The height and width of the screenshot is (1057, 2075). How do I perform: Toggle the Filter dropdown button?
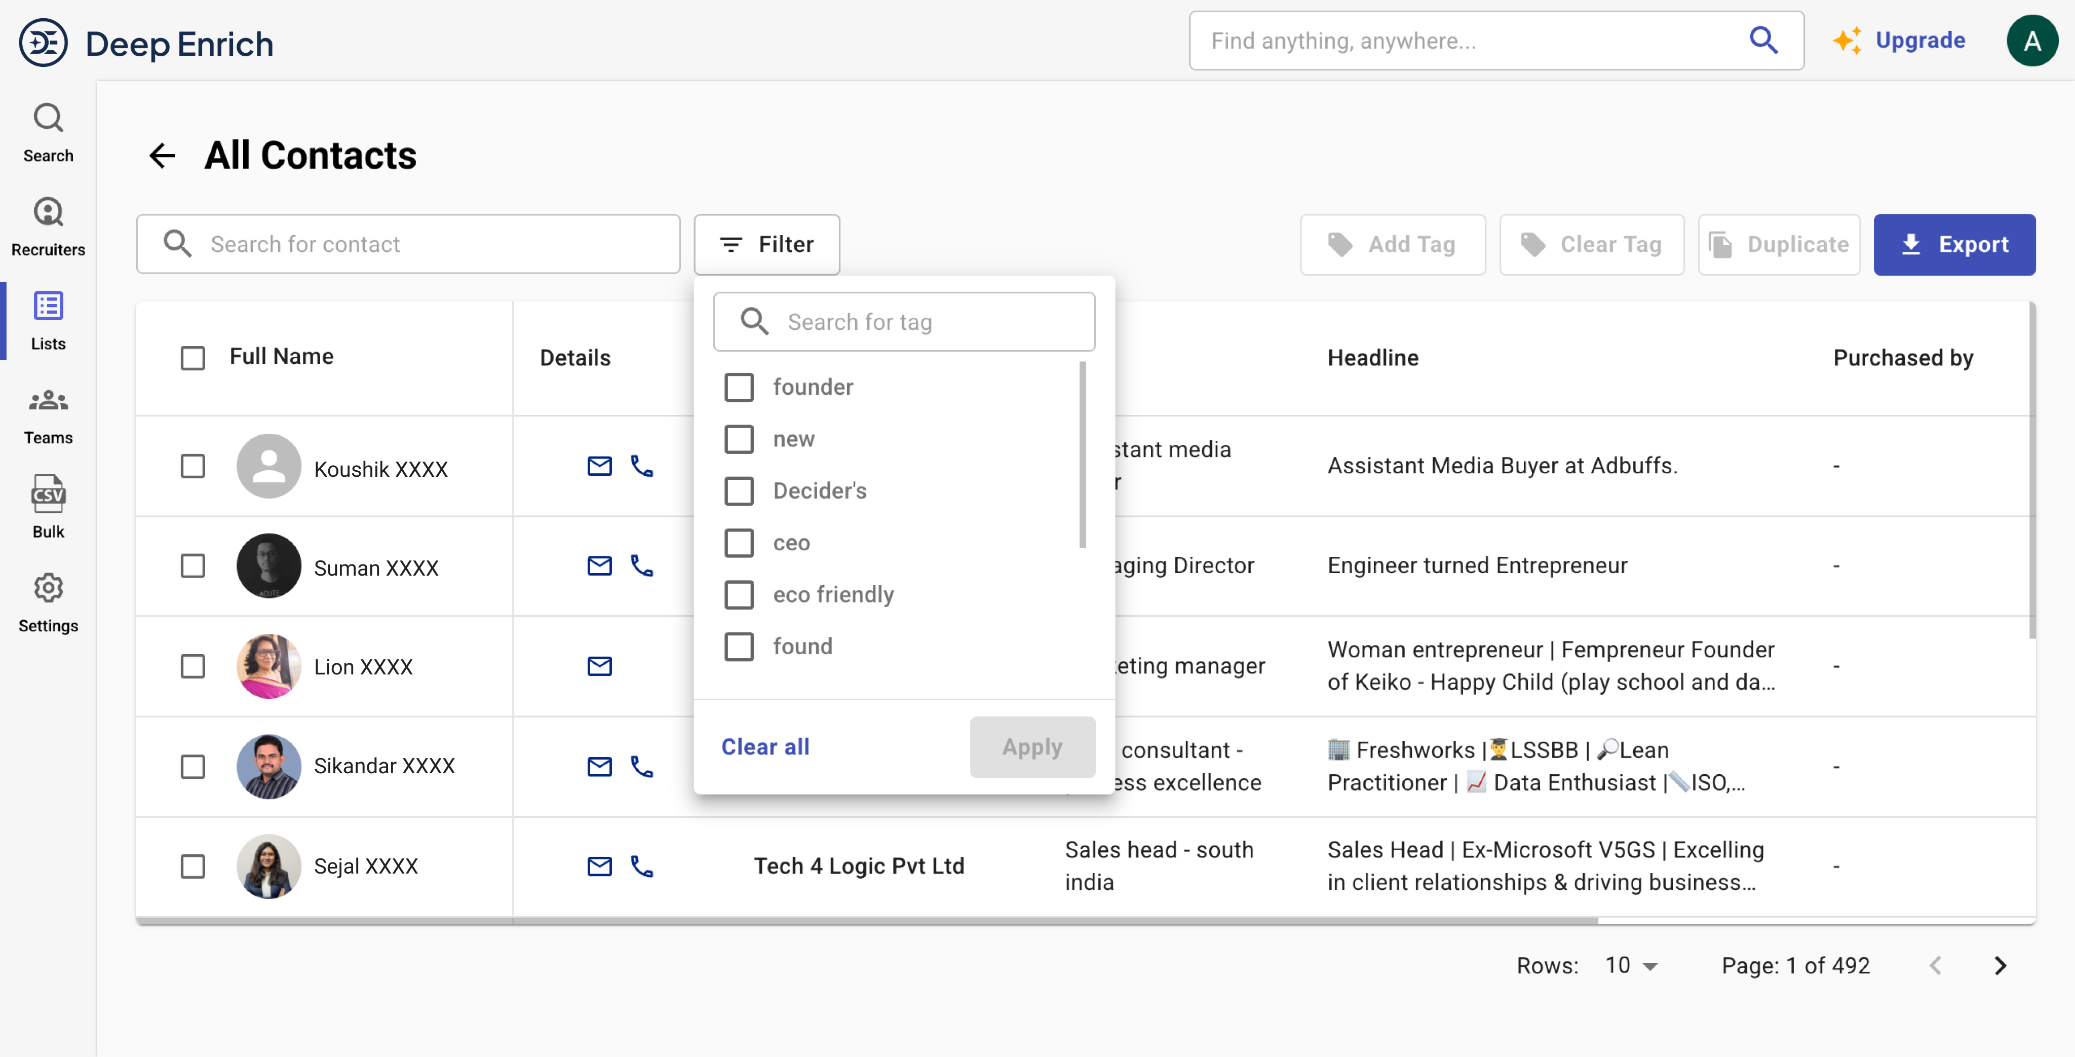coord(767,244)
